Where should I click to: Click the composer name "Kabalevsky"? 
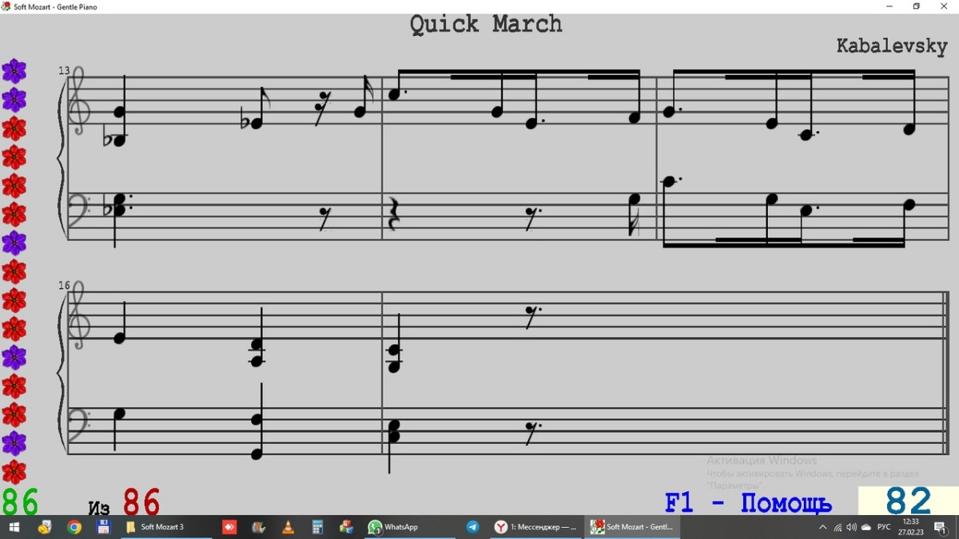tap(892, 46)
